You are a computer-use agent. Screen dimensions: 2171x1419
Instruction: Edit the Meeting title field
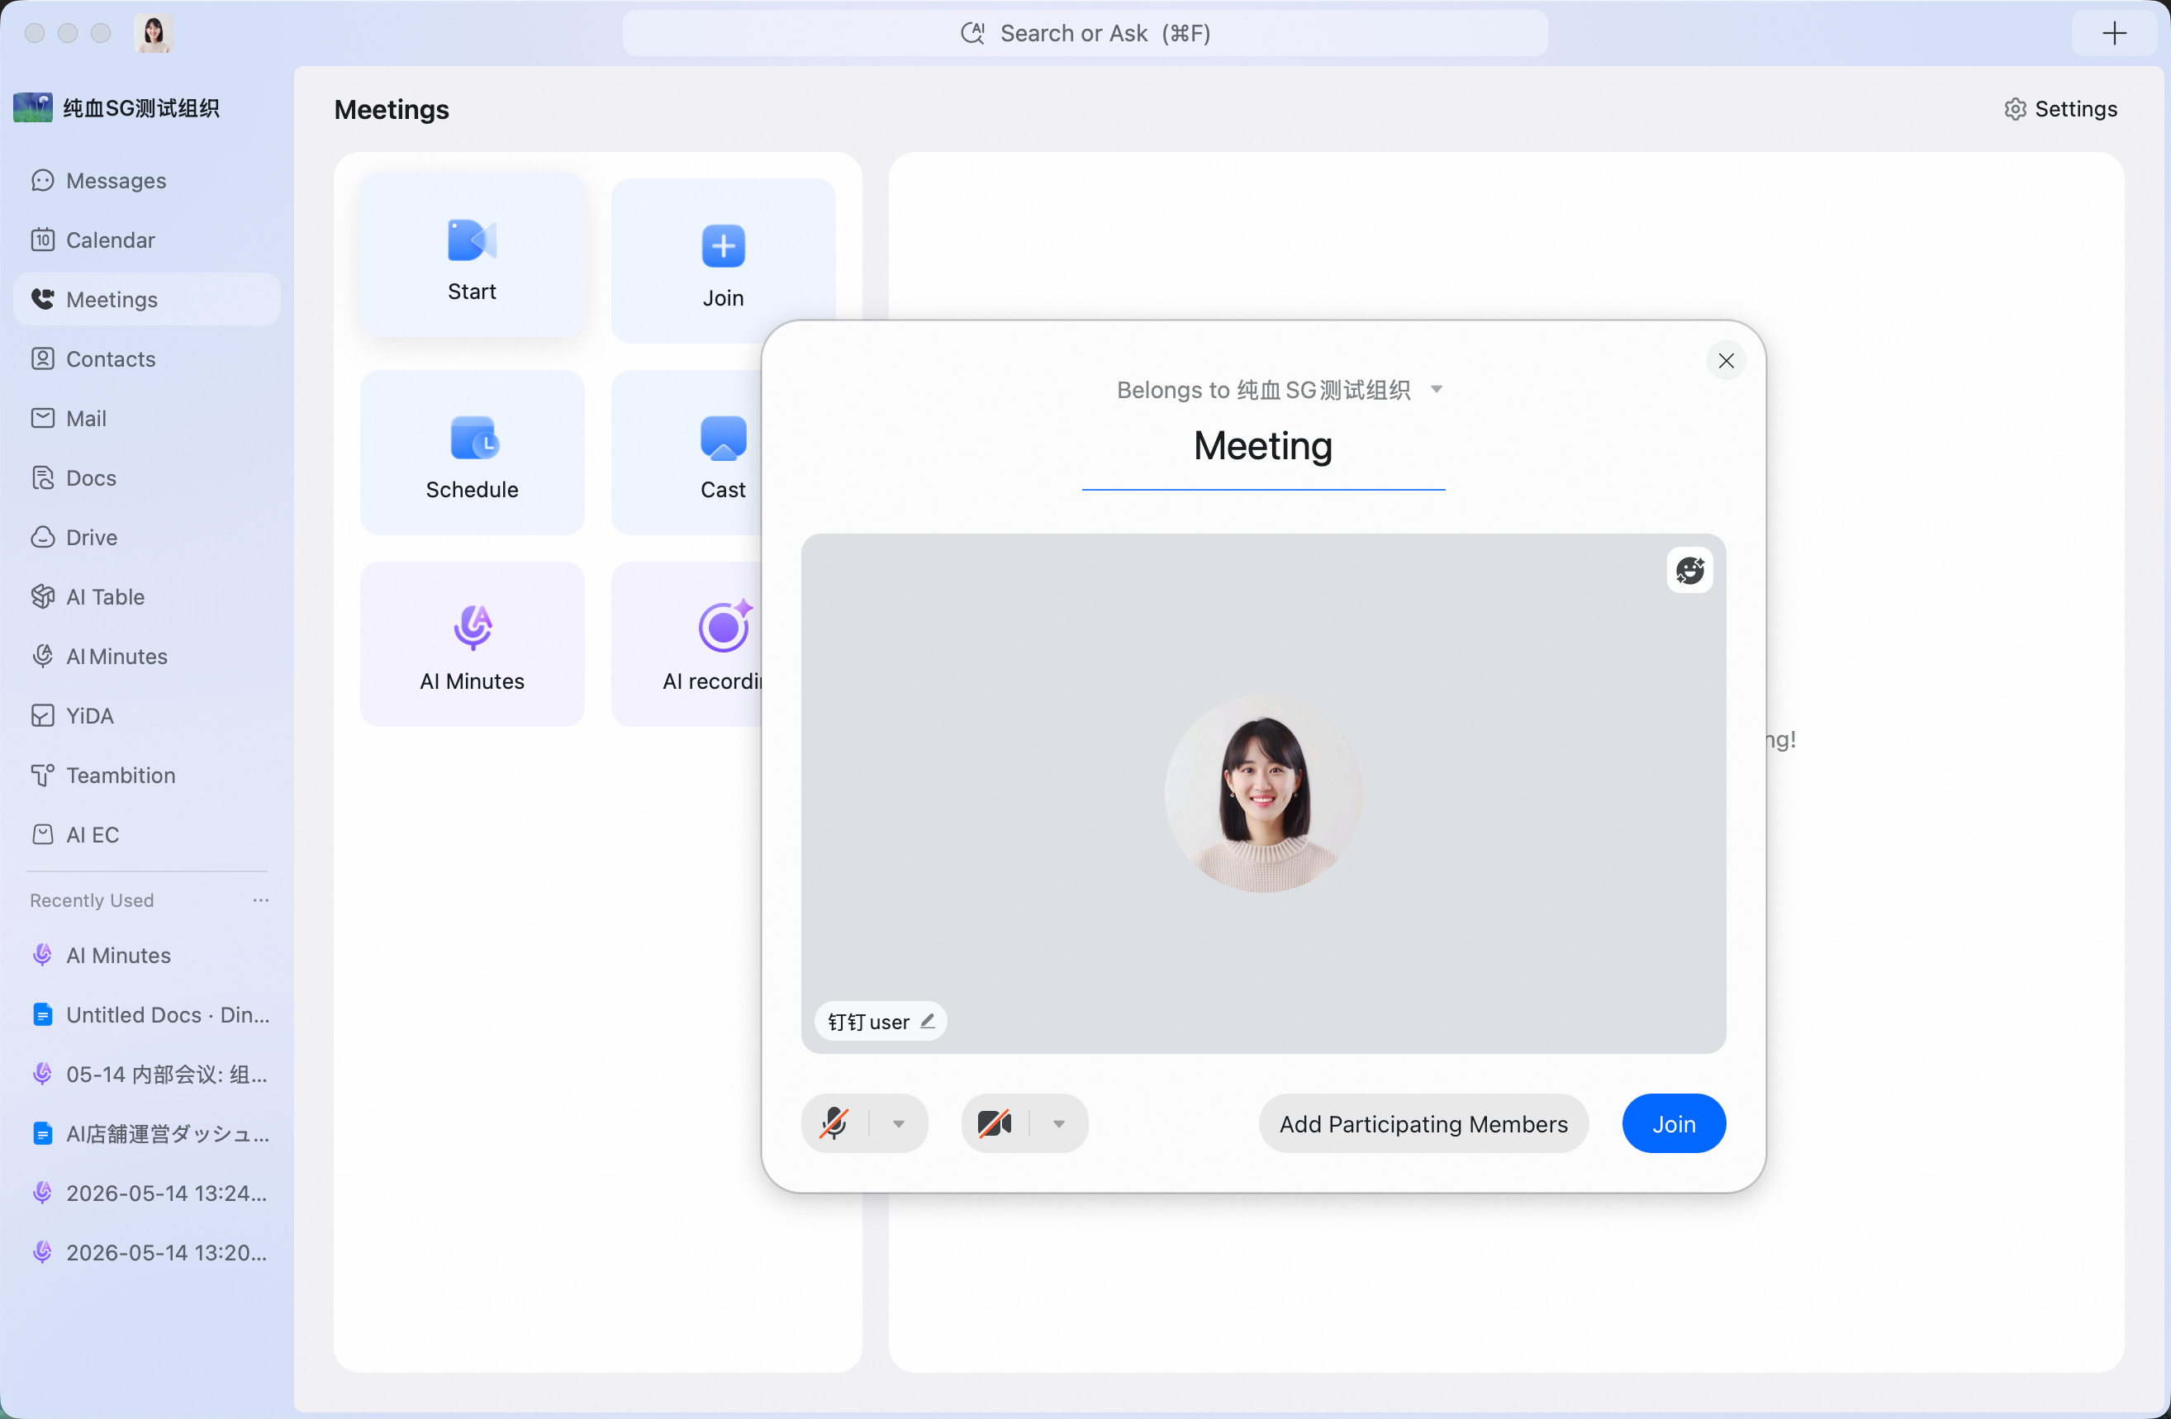pos(1263,447)
